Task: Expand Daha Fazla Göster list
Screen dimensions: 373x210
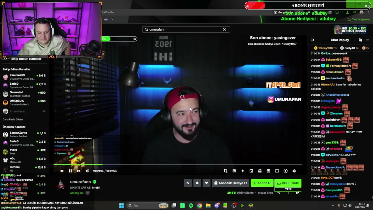Action: [x=13, y=119]
